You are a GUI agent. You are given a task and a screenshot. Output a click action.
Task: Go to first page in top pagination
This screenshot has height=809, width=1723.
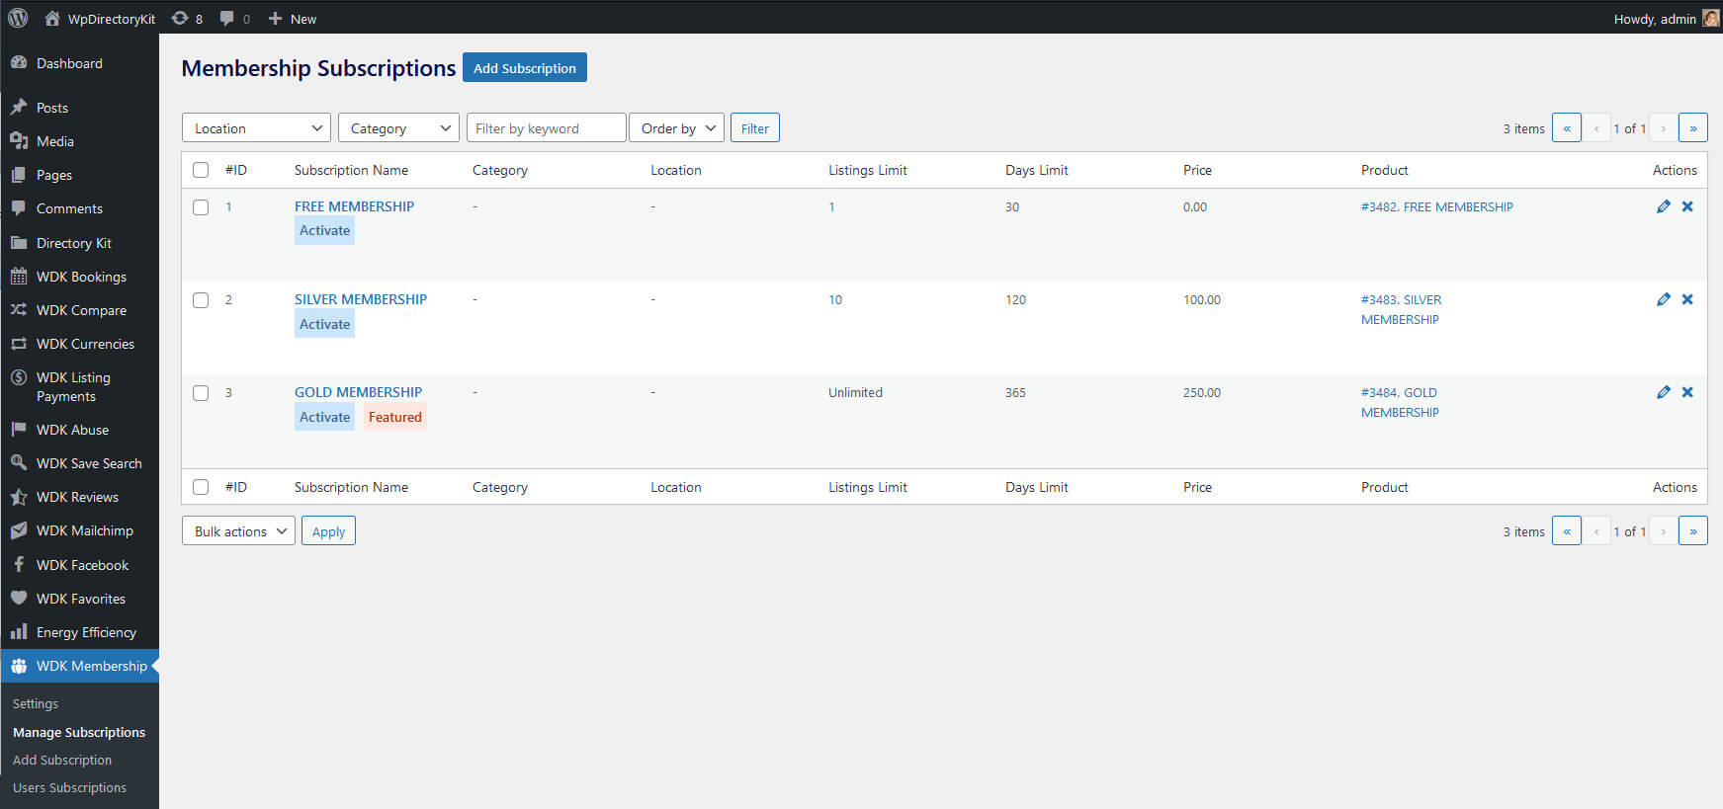pos(1567,127)
